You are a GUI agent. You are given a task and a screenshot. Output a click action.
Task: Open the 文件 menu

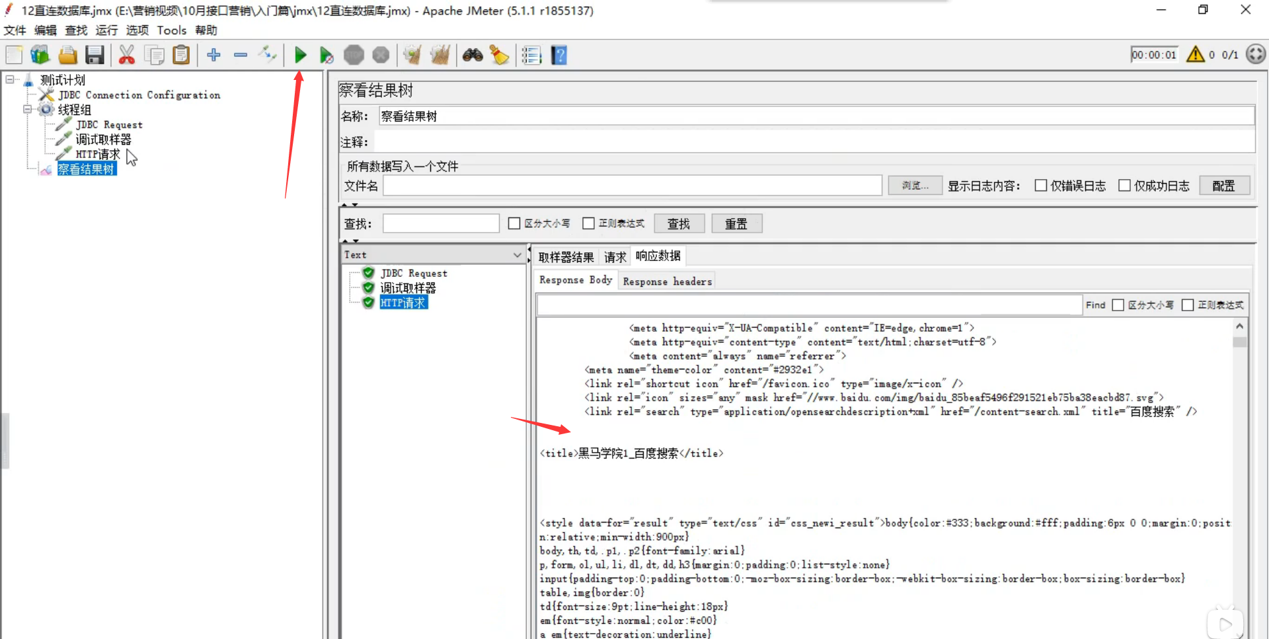(x=15, y=30)
